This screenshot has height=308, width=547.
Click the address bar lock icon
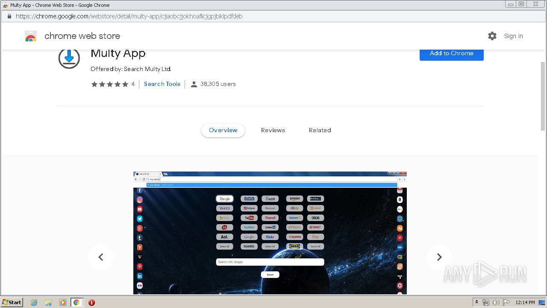pos(9,16)
